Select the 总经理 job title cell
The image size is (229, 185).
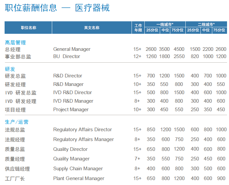13,50
